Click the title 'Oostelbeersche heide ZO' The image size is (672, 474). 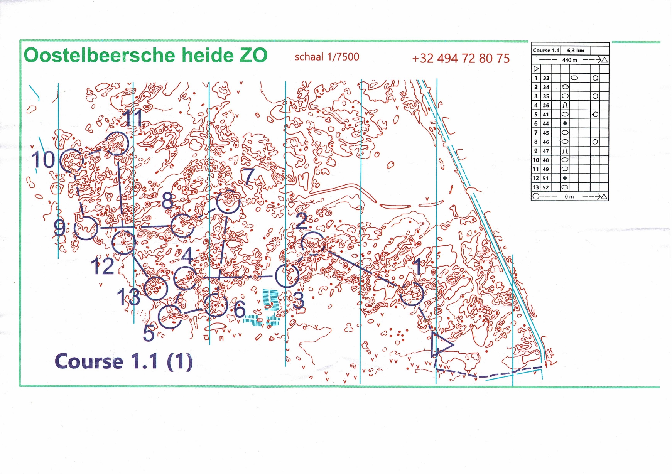145,55
